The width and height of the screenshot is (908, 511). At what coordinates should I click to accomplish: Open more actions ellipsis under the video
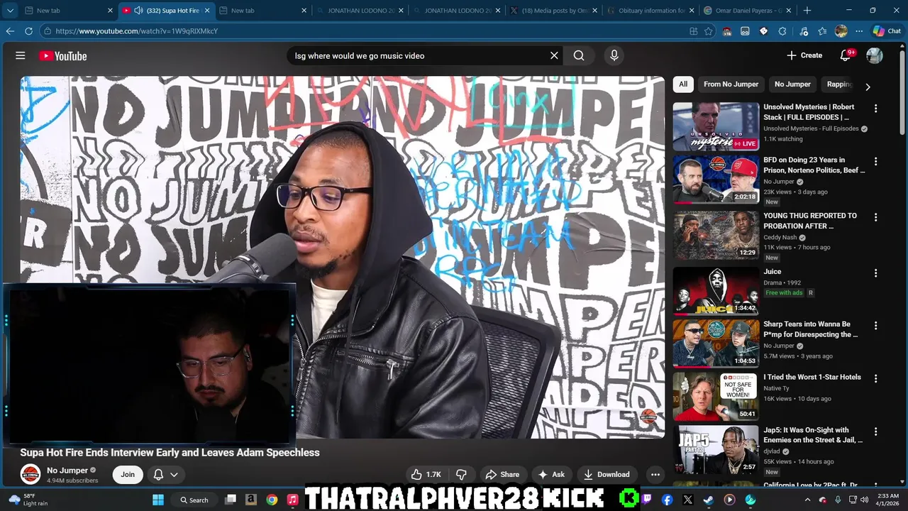(655, 474)
